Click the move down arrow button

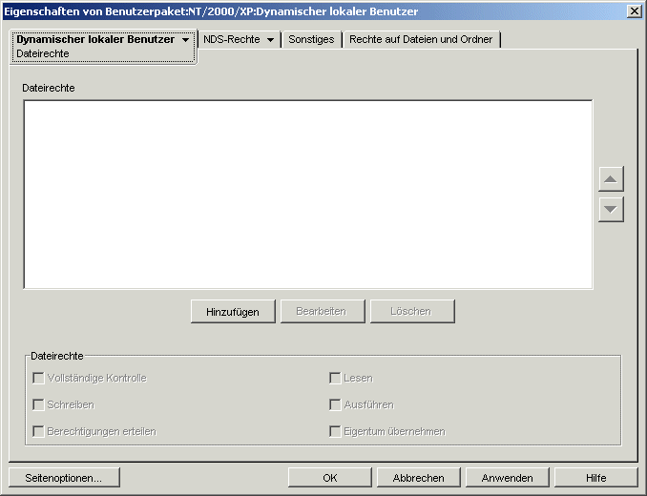pyautogui.click(x=611, y=209)
